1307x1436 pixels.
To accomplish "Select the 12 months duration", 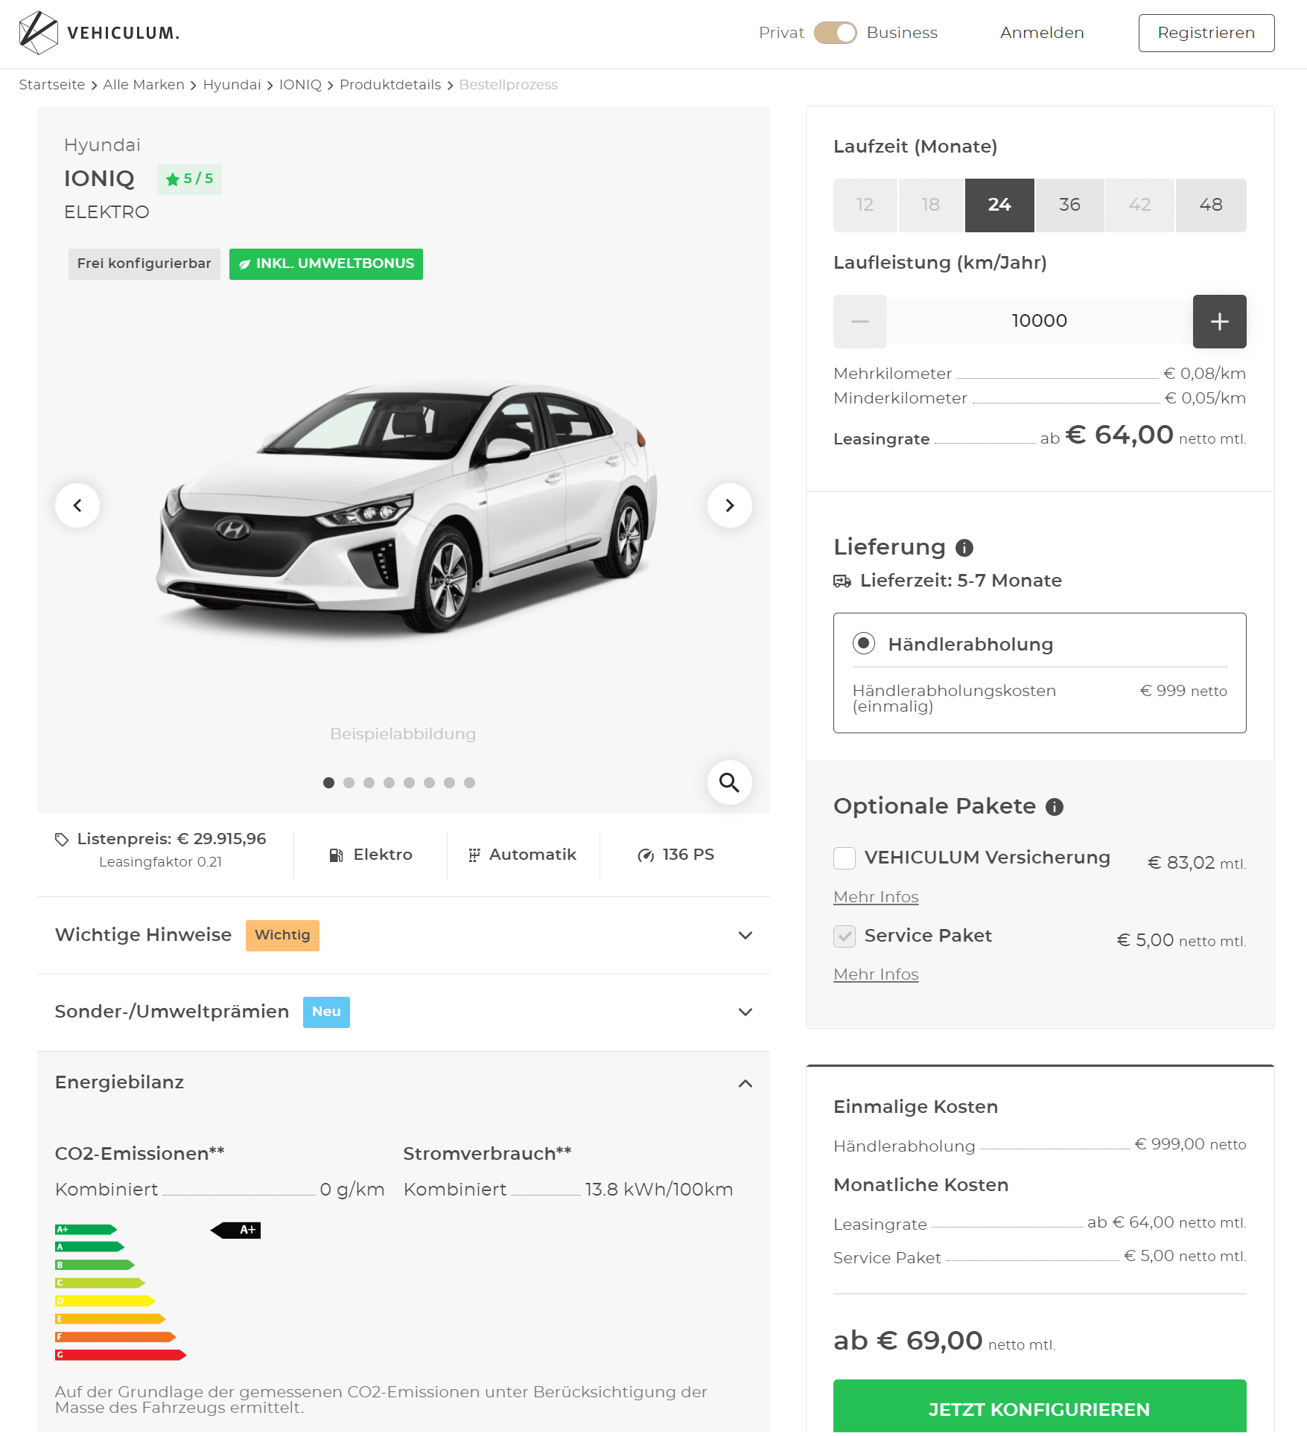I will coord(865,205).
